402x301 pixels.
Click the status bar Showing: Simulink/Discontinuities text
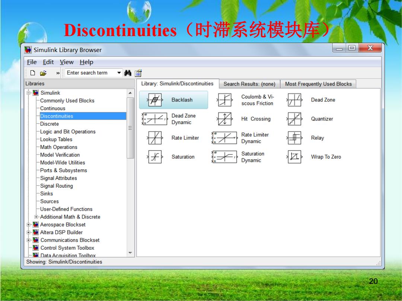(64, 262)
